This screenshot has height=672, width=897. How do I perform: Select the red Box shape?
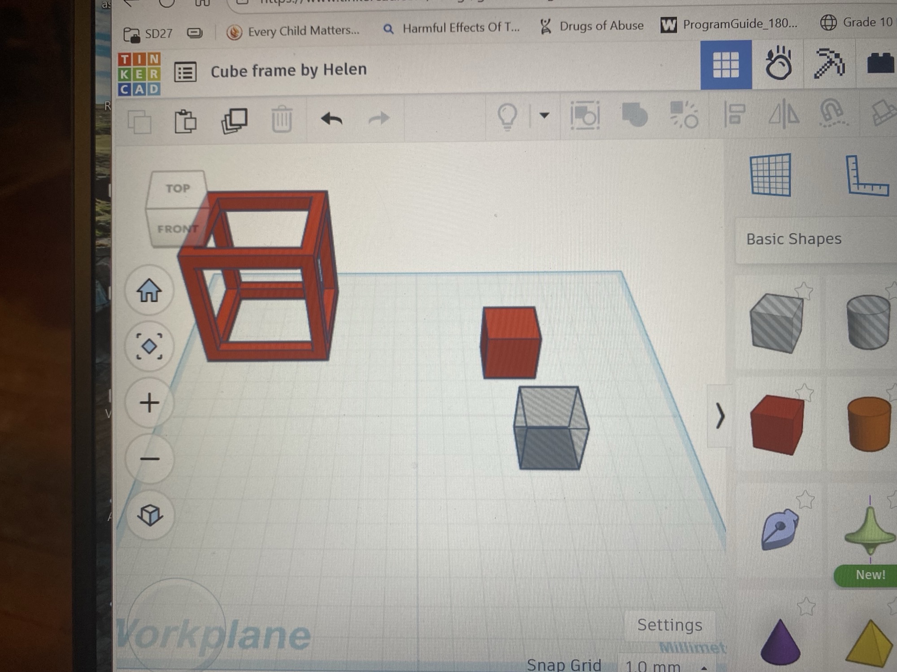point(777,423)
